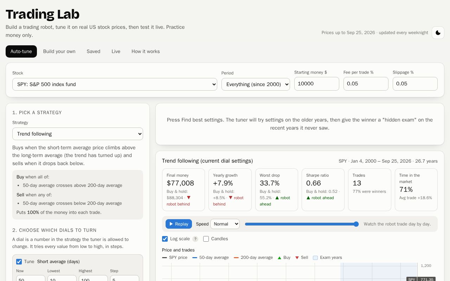Click the green Buy triangle in the legend
This screenshot has height=281, width=450.
pos(279,258)
